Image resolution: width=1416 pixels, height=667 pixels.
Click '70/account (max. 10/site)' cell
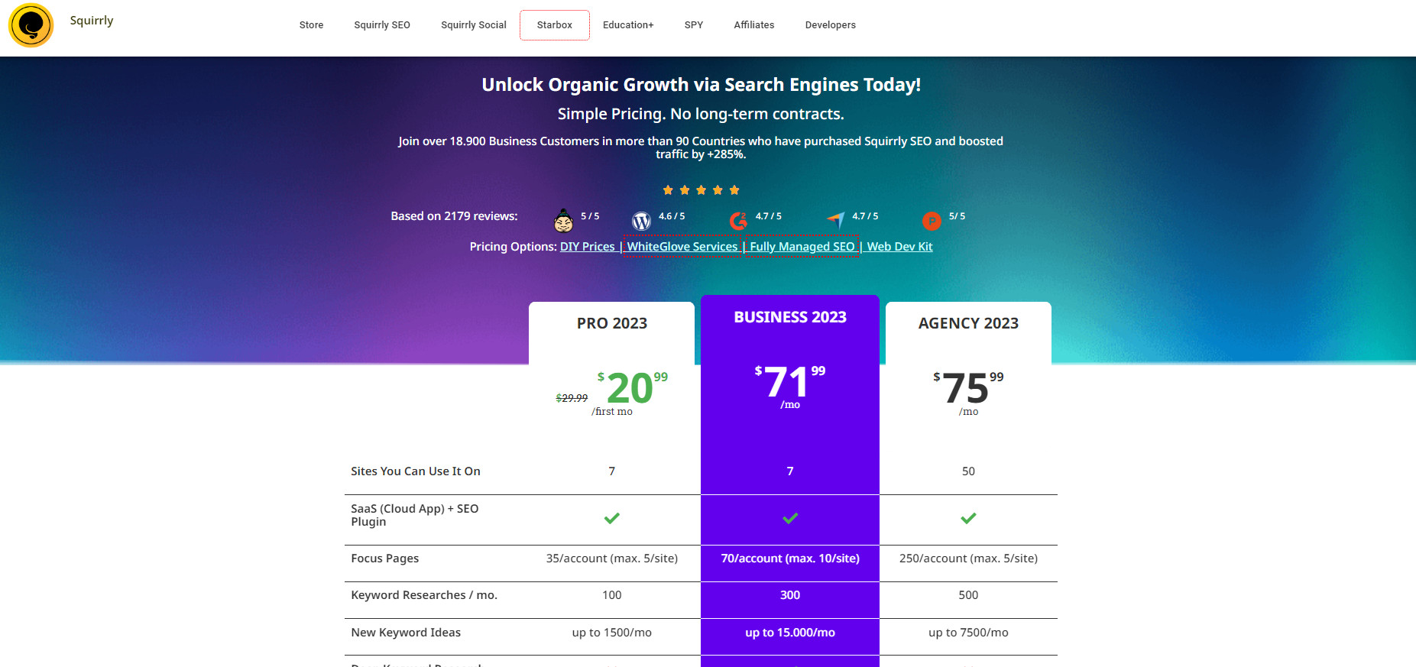tap(790, 559)
